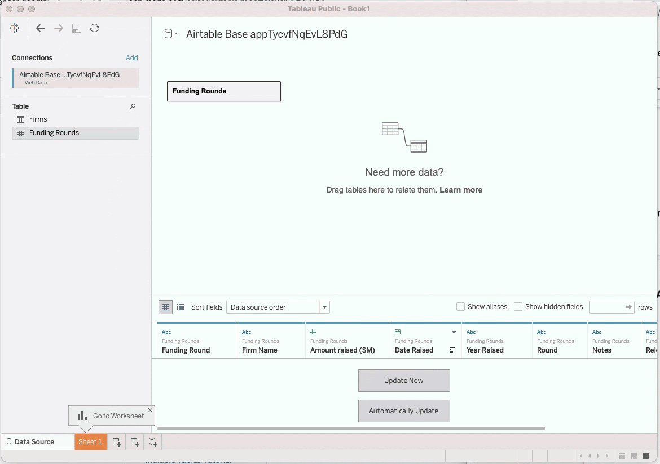Enable Show aliases checkbox

(x=460, y=307)
